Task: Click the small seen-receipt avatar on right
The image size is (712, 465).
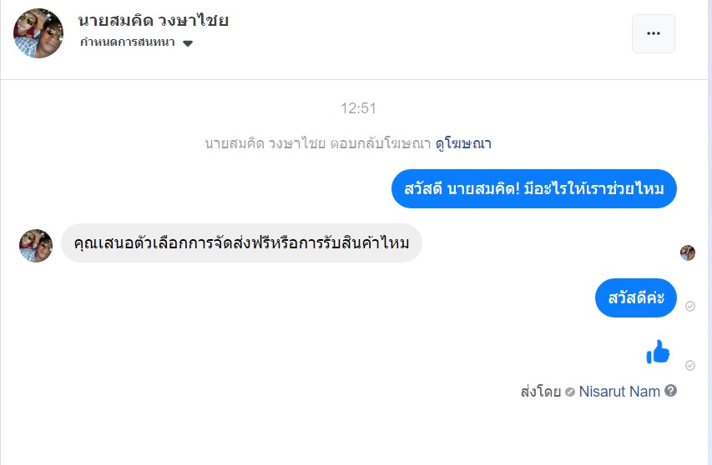Action: [x=688, y=252]
